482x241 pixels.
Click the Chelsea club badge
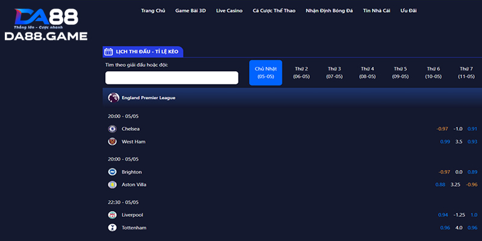[112, 129]
